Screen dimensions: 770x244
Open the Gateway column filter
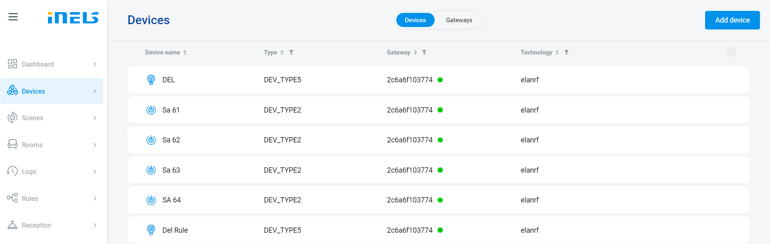(424, 52)
